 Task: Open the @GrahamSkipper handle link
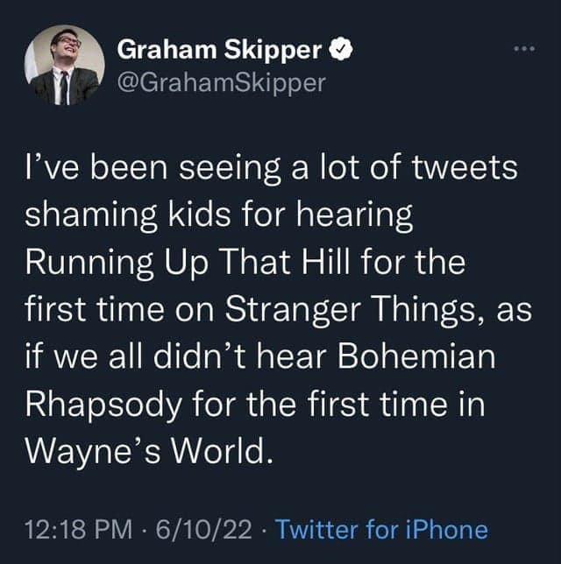click(221, 83)
